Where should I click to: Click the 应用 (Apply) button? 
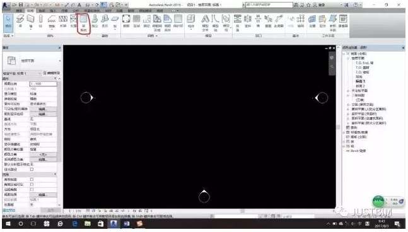tap(50, 210)
